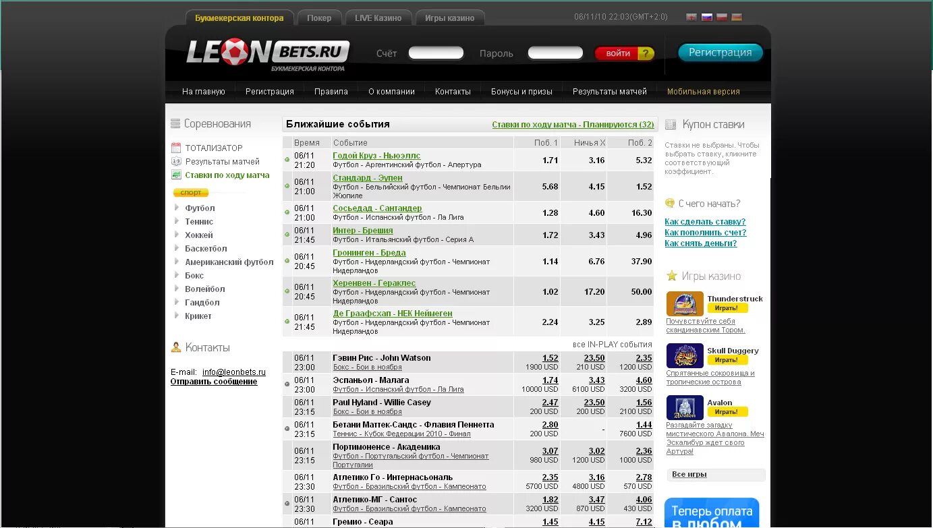Click the Сосьедад - Сантандер match link
The width and height of the screenshot is (933, 528).
point(377,208)
